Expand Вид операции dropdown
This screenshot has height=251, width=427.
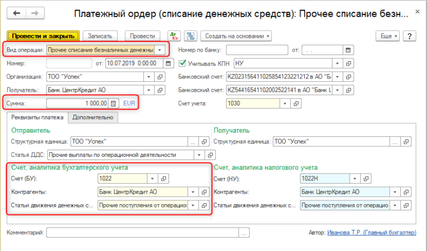coord(160,50)
